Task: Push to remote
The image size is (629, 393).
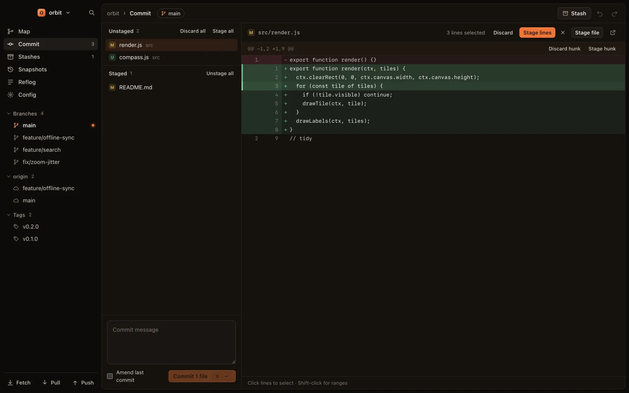Action: 84,383
